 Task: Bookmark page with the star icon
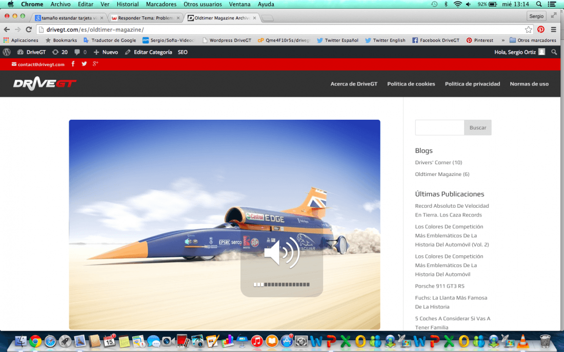(528, 30)
